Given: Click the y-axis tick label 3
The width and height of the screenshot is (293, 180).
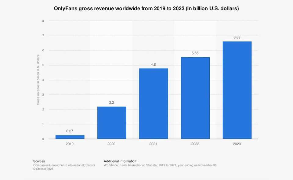Looking at the screenshot, I should pyautogui.click(x=43, y=95).
